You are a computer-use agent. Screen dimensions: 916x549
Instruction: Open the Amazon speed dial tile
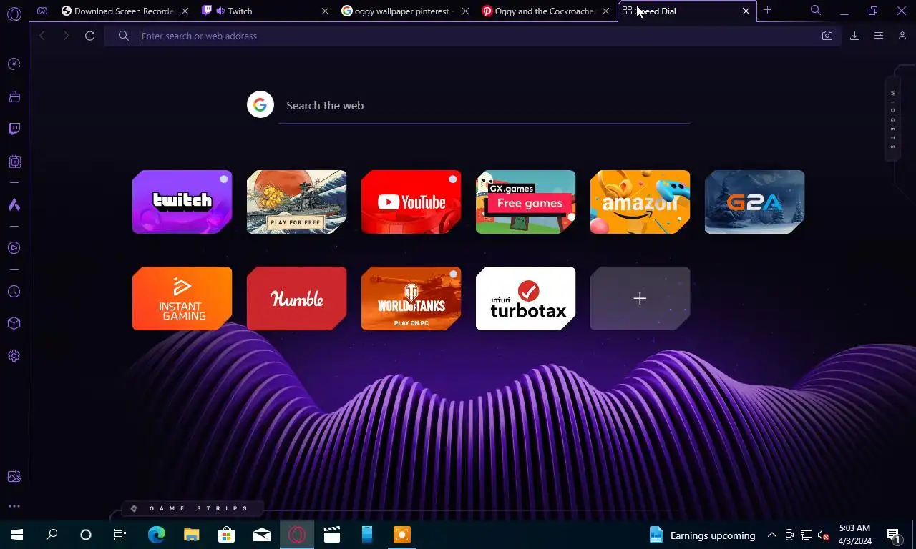click(x=640, y=202)
